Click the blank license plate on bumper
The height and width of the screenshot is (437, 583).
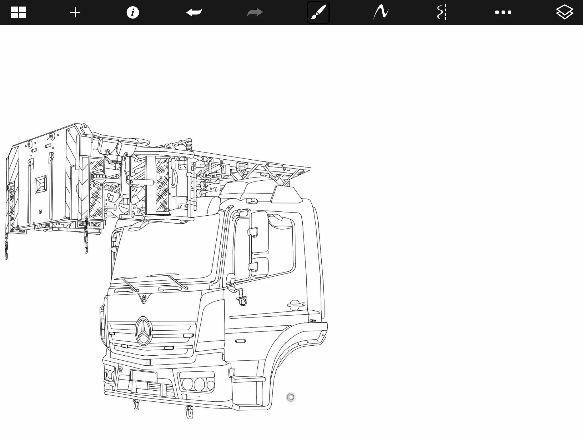(143, 376)
